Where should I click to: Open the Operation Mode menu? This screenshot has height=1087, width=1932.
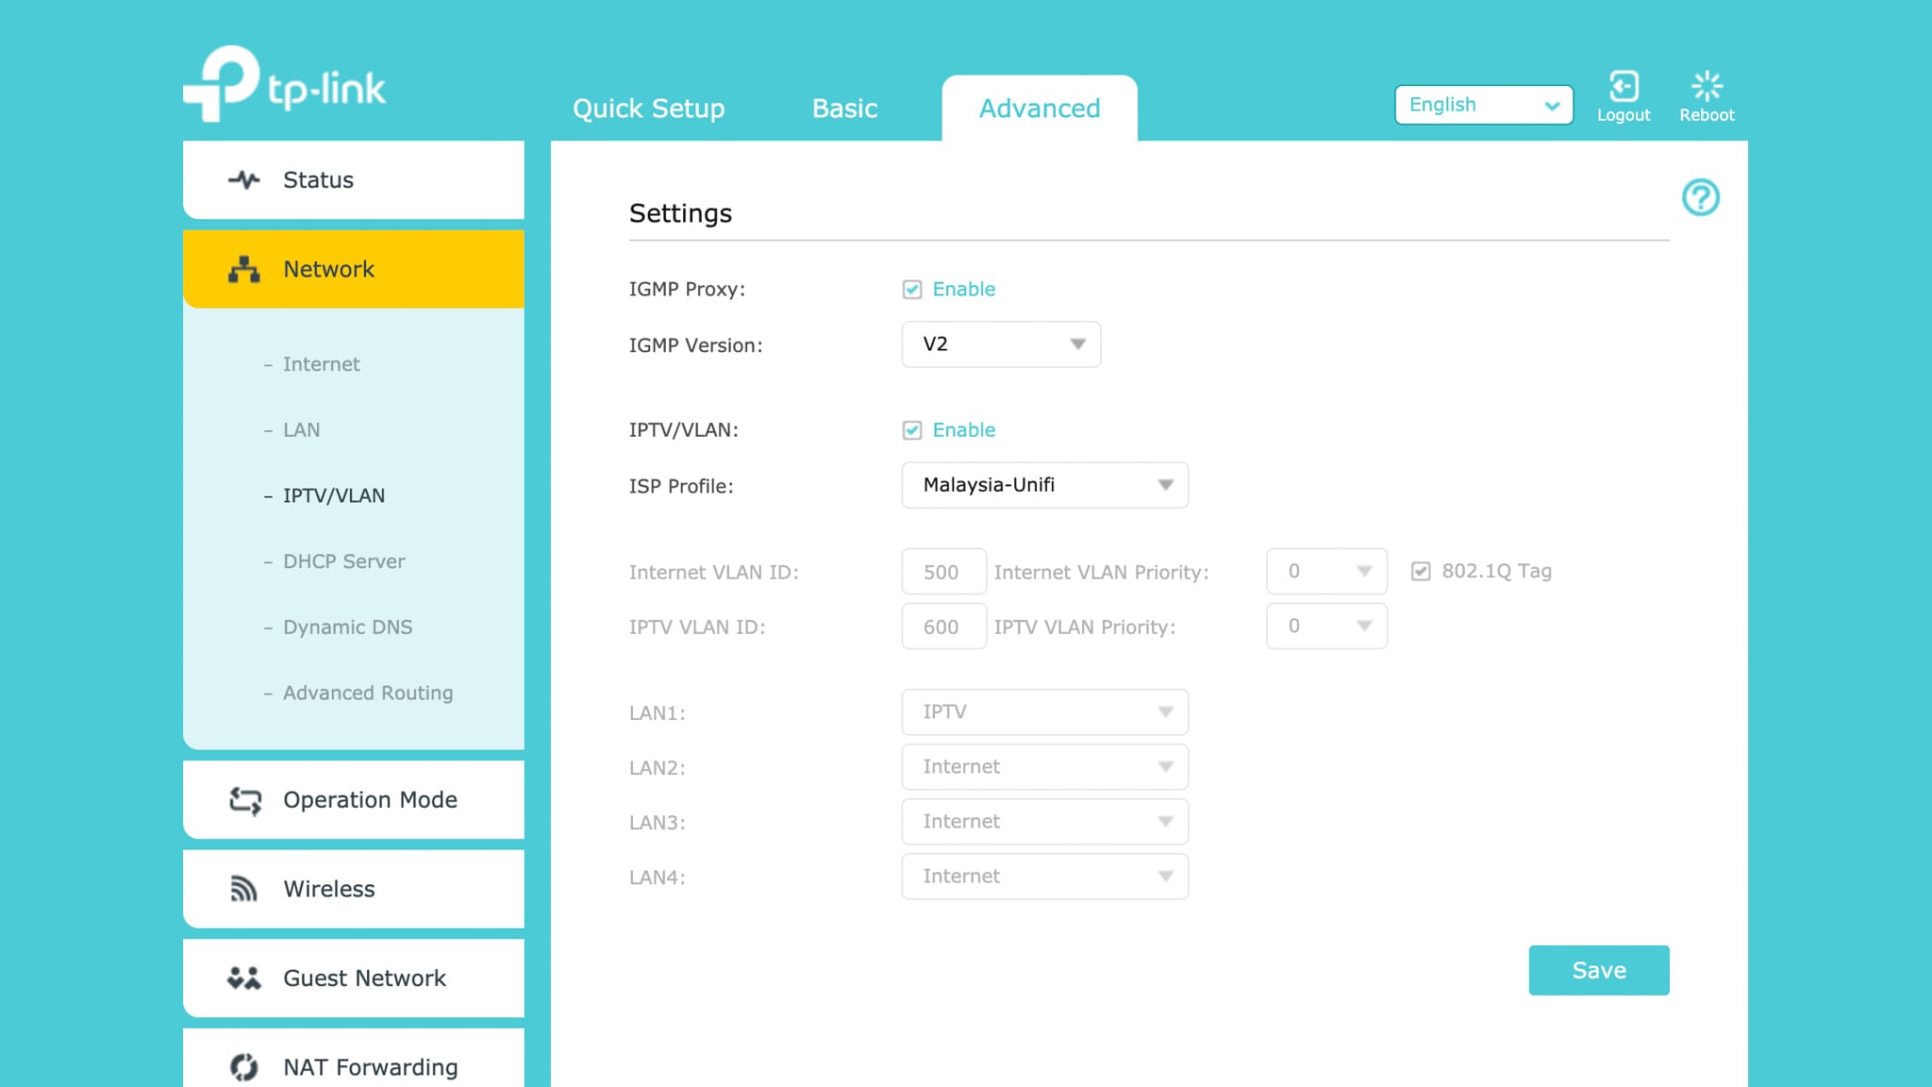point(353,800)
